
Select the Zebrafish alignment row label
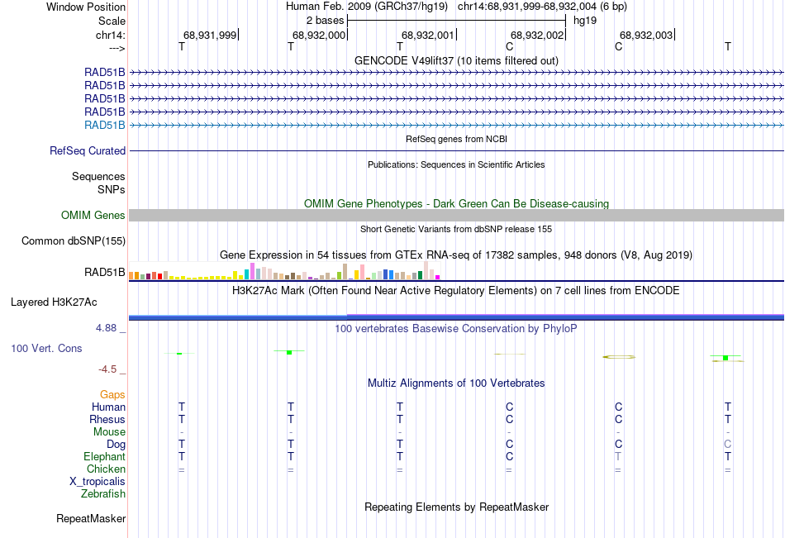click(103, 494)
